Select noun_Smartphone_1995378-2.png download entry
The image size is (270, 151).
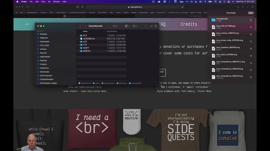(x=231, y=62)
